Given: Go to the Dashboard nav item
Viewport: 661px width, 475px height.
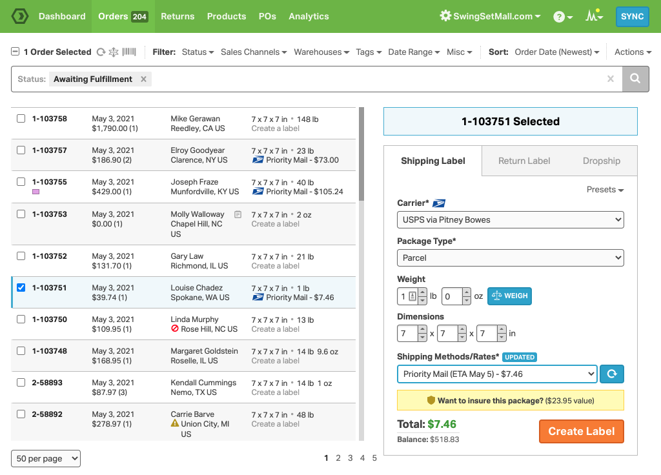Looking at the screenshot, I should (x=62, y=16).
